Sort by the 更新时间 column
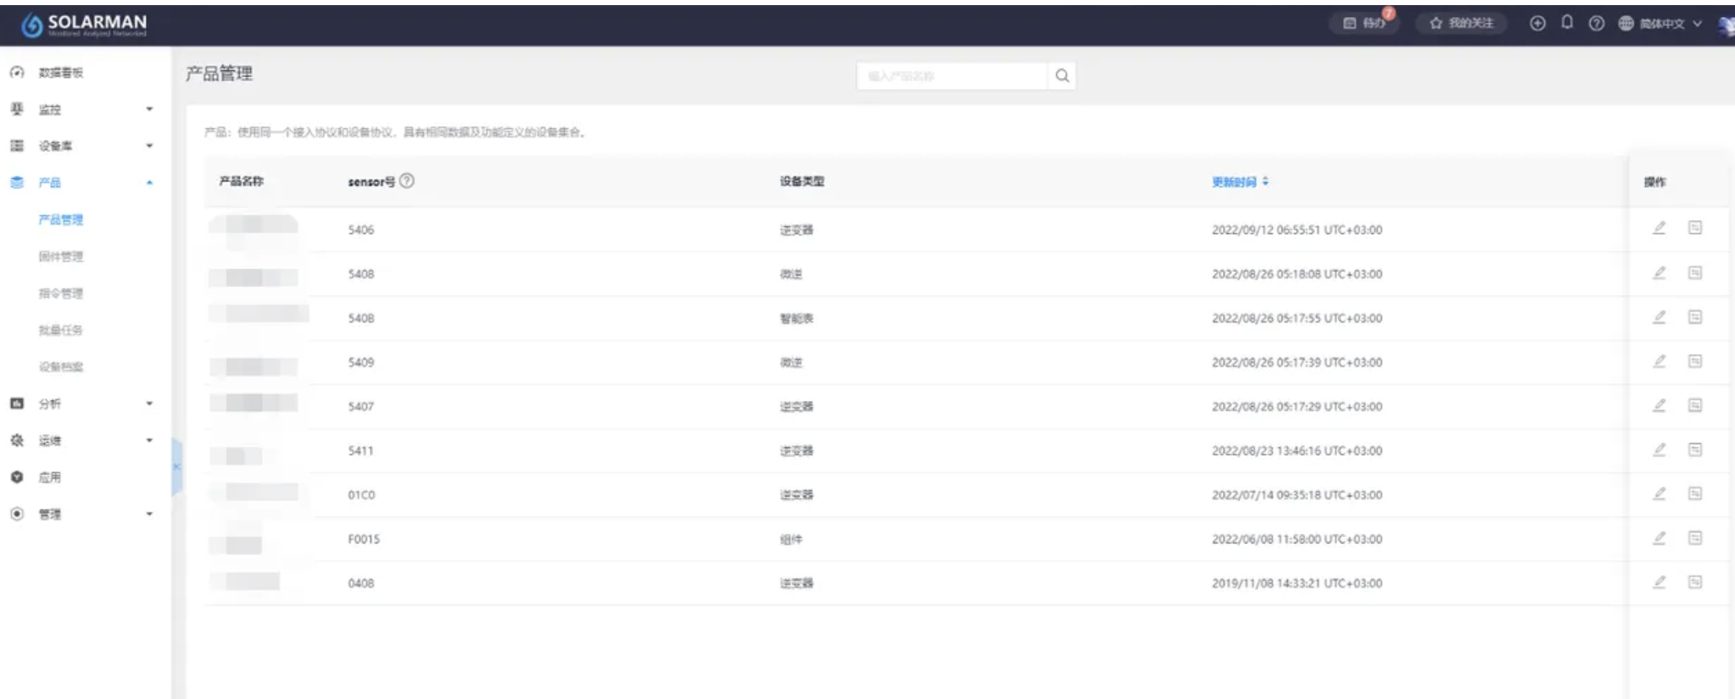This screenshot has width=1735, height=699. 1240,181
